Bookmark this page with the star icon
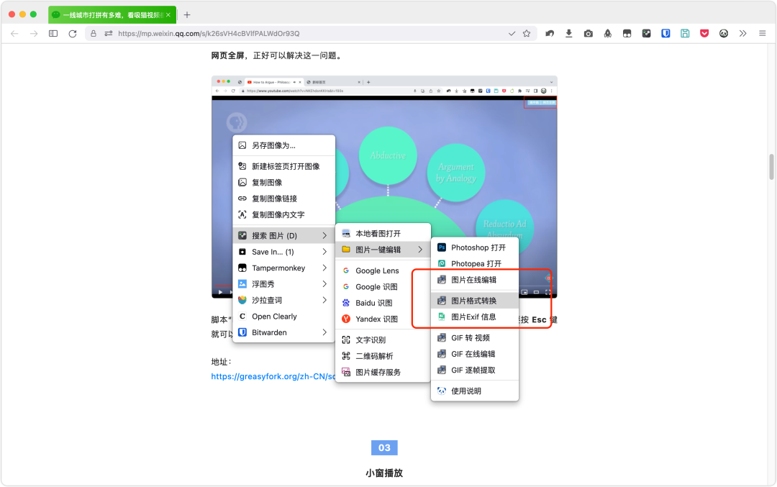The height and width of the screenshot is (487, 777). [526, 34]
